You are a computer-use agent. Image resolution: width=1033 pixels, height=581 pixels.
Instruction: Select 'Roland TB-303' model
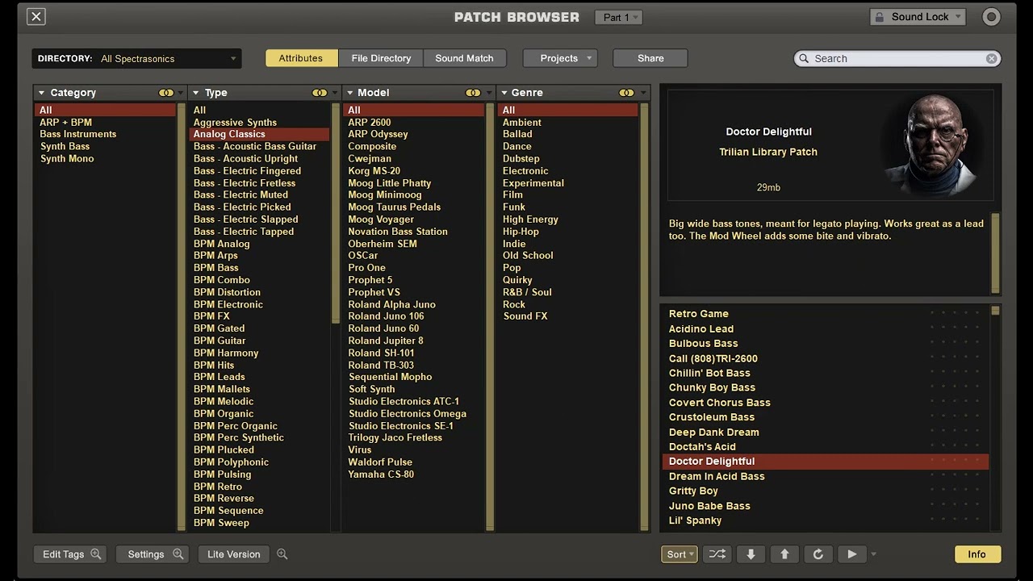coord(413,365)
